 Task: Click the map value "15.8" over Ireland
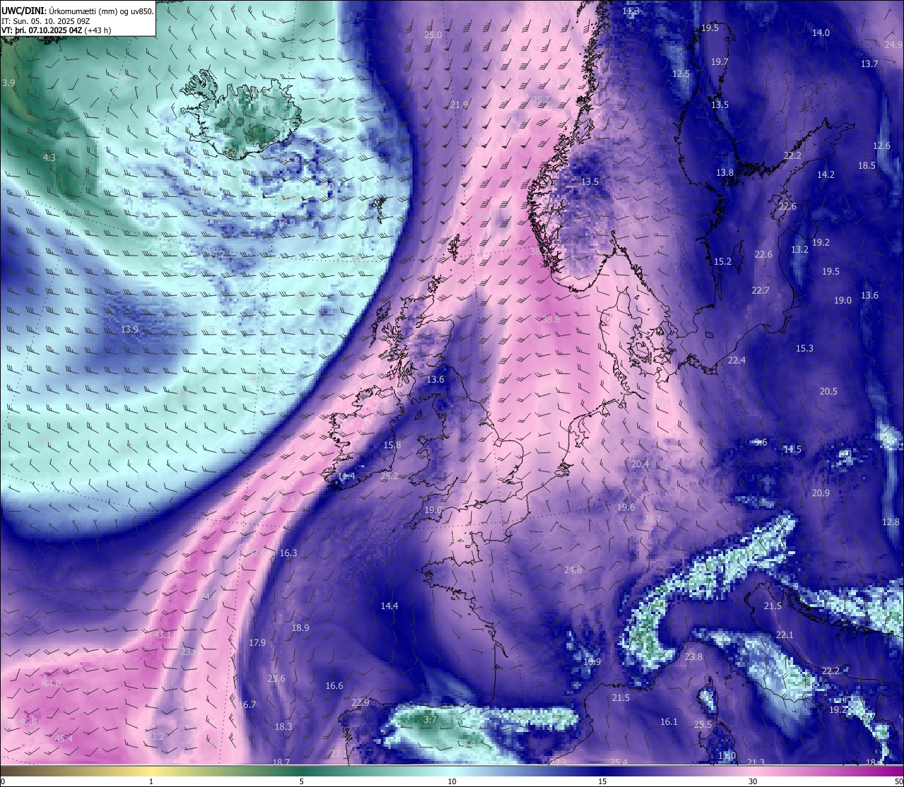(x=392, y=445)
